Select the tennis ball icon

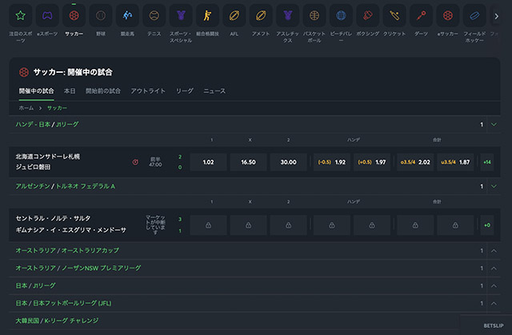click(154, 15)
